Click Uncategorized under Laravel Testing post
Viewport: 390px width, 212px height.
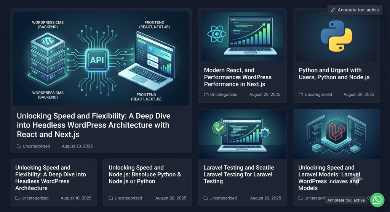223,198
